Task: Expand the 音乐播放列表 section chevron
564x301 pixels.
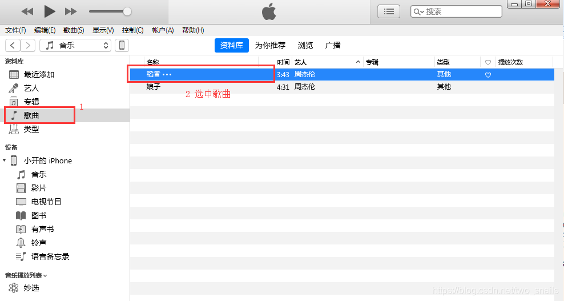Action: click(x=45, y=276)
